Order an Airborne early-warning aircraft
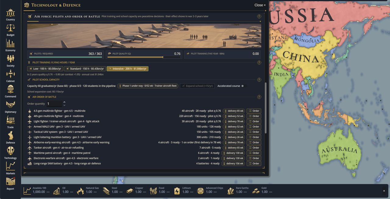390x199 pixels. pos(254,142)
